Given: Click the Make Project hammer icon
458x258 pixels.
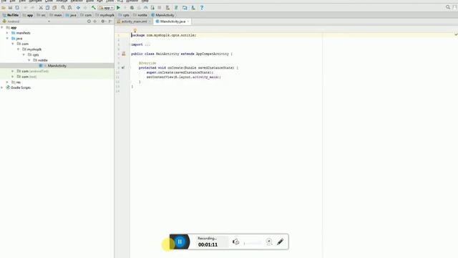Looking at the screenshot, I should point(94,8).
